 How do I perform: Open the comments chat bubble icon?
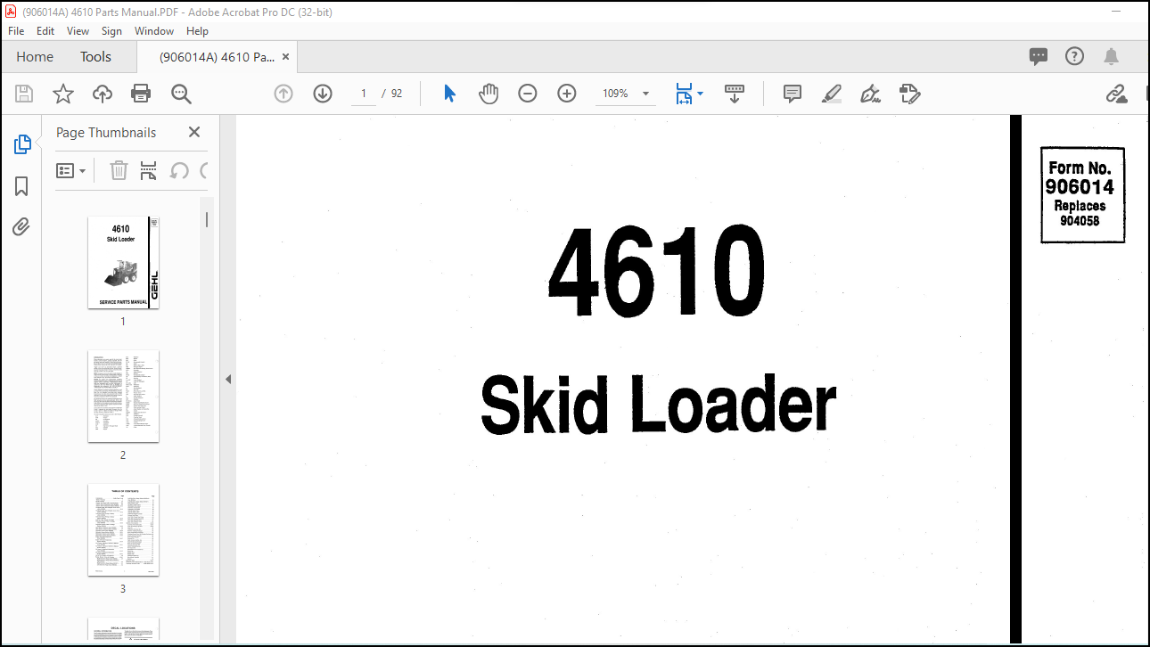[x=1039, y=57]
